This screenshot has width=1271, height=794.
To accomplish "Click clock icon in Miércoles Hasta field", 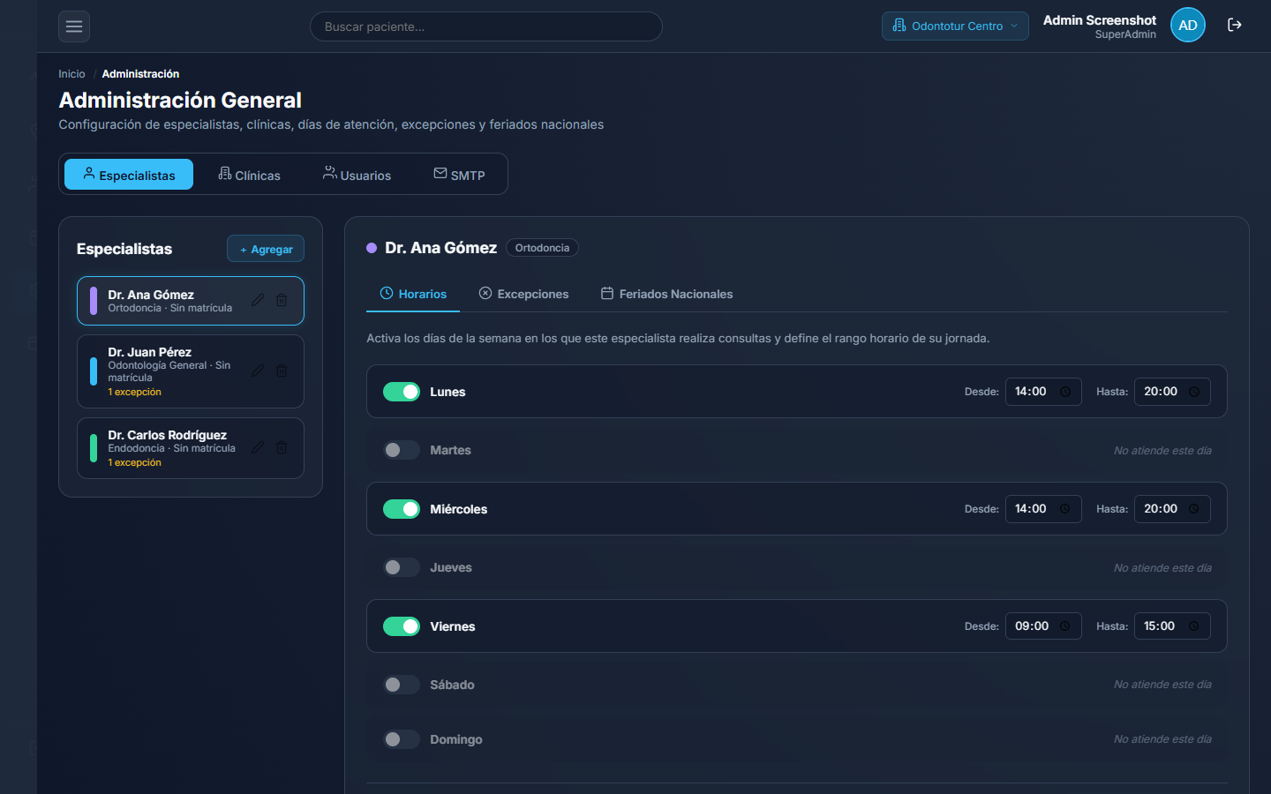I will point(1194,509).
